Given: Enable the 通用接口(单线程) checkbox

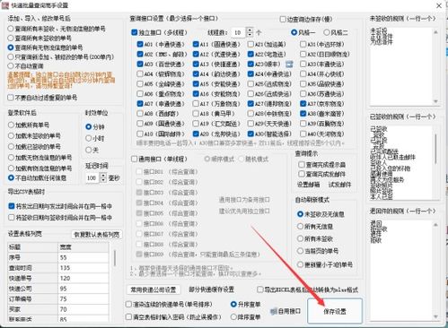Looking at the screenshot, I should pyautogui.click(x=135, y=159).
